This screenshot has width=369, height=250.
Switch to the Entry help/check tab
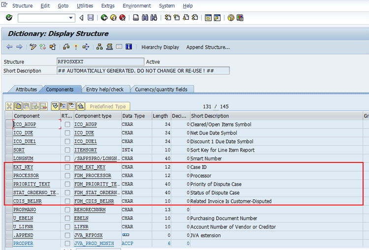tap(105, 90)
